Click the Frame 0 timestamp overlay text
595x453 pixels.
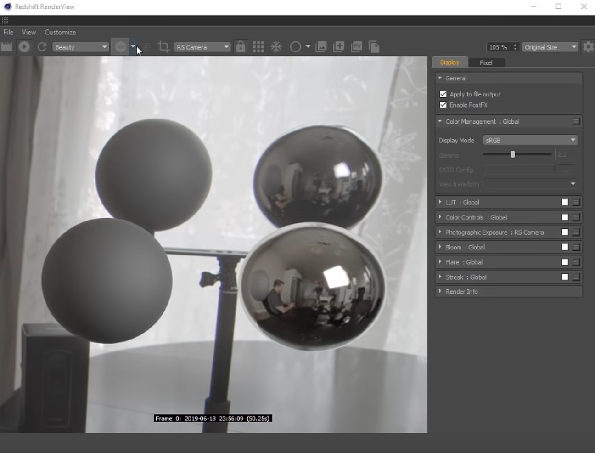point(213,419)
